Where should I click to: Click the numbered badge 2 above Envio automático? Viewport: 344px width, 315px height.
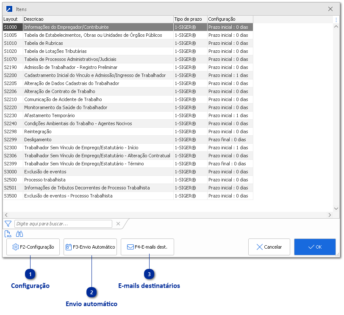(x=92, y=293)
